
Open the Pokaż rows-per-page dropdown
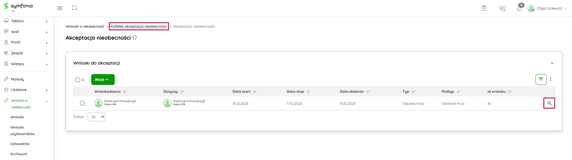(96, 117)
